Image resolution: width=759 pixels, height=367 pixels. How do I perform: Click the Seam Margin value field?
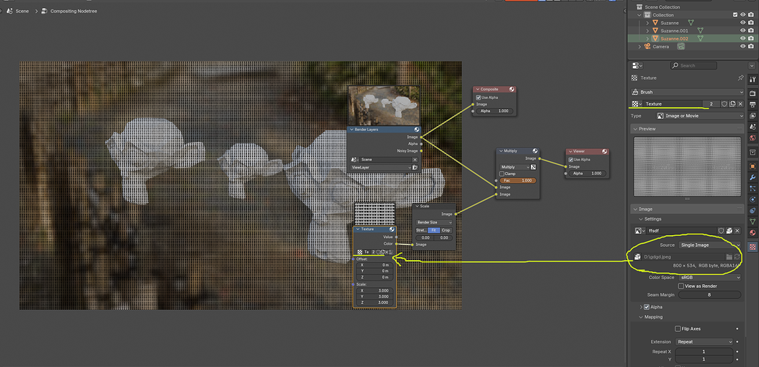[709, 295]
